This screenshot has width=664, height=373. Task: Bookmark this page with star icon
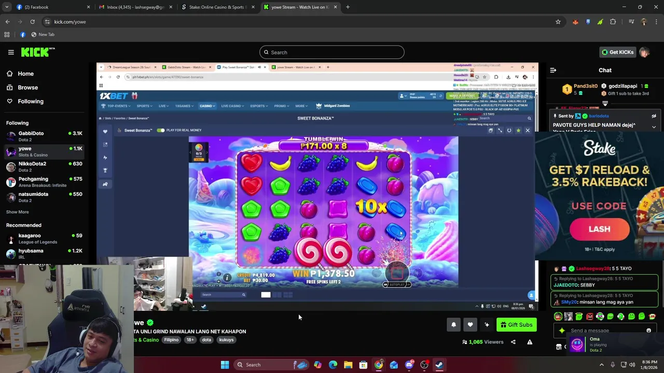click(x=558, y=22)
